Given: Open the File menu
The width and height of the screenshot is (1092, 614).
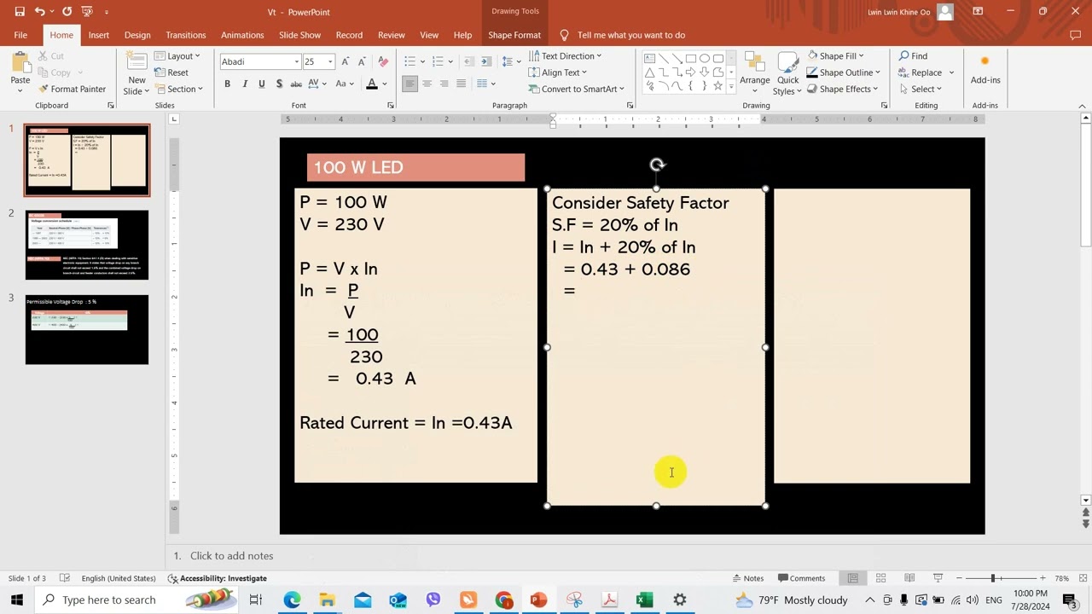Looking at the screenshot, I should coord(20,35).
